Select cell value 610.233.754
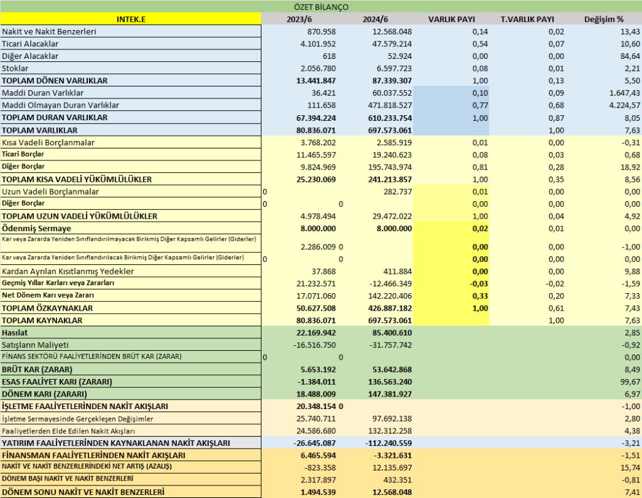This screenshot has width=642, height=498. tap(390, 118)
